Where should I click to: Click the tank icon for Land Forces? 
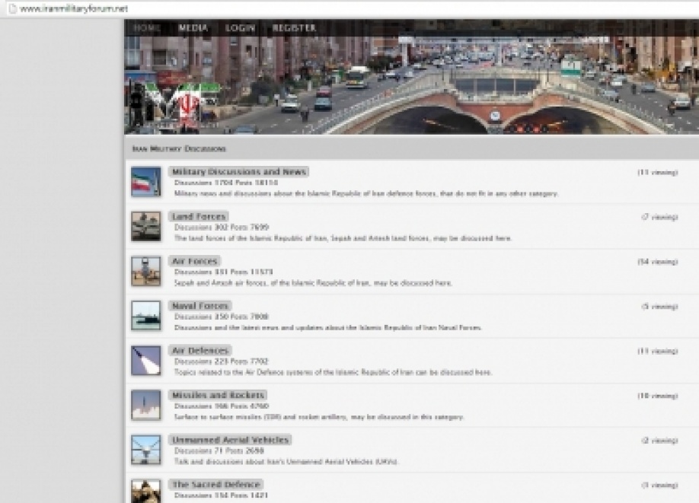pos(145,226)
